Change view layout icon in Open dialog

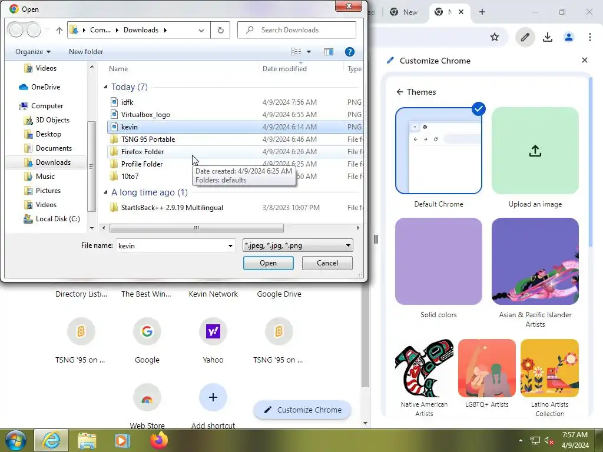click(296, 52)
